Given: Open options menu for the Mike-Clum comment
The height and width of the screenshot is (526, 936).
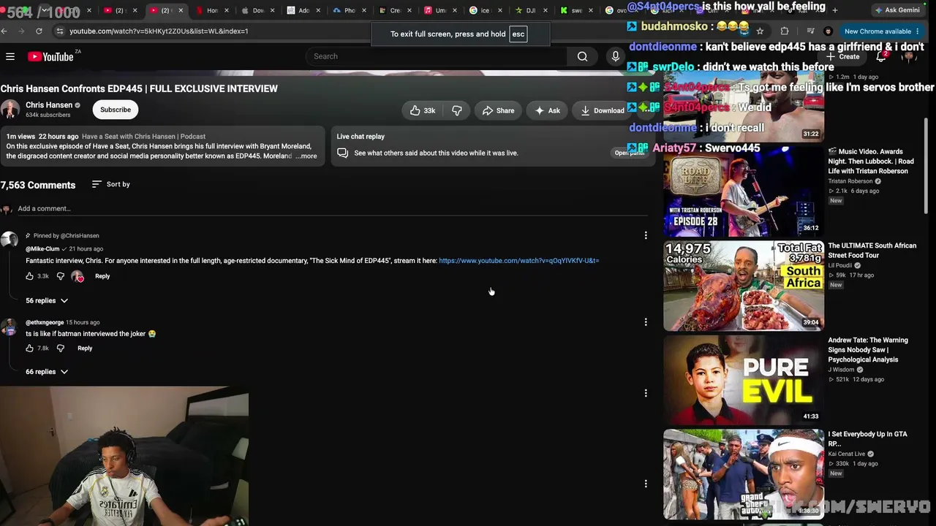Looking at the screenshot, I should pos(646,235).
